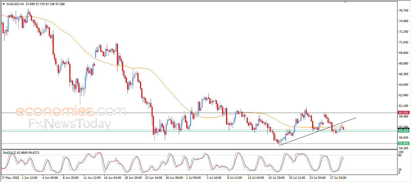Click the 18 Jun 20:00 time label
This screenshot has width=411, height=182.
(x=133, y=178)
